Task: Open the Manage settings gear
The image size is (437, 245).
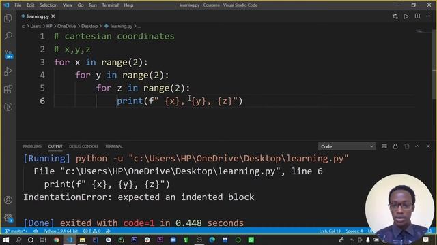Action: 8,218
